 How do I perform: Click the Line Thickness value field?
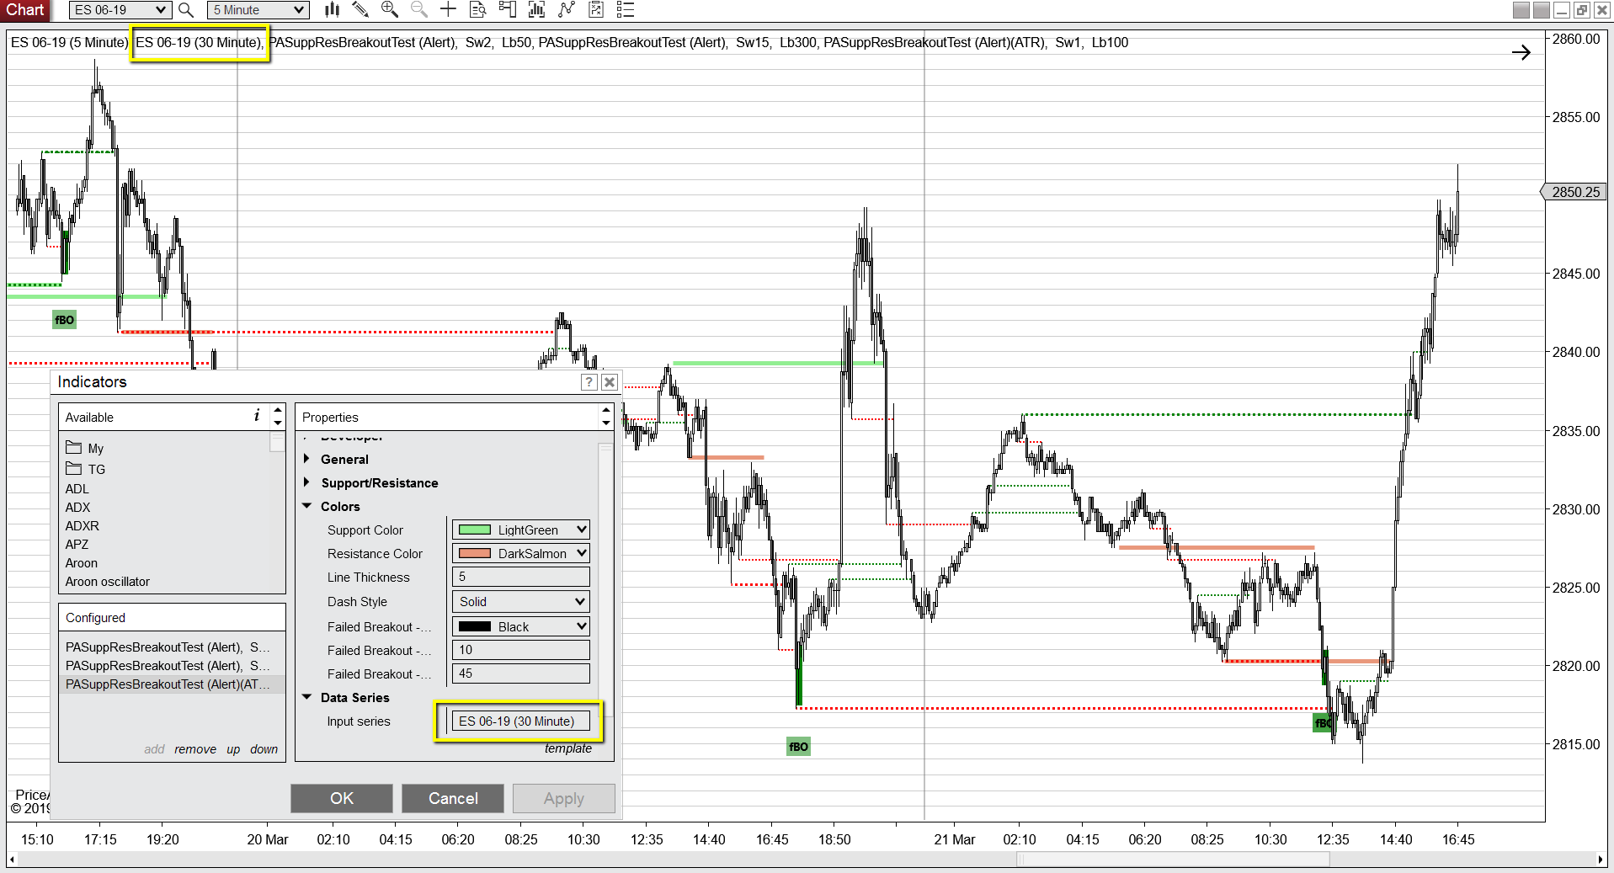pos(521,577)
